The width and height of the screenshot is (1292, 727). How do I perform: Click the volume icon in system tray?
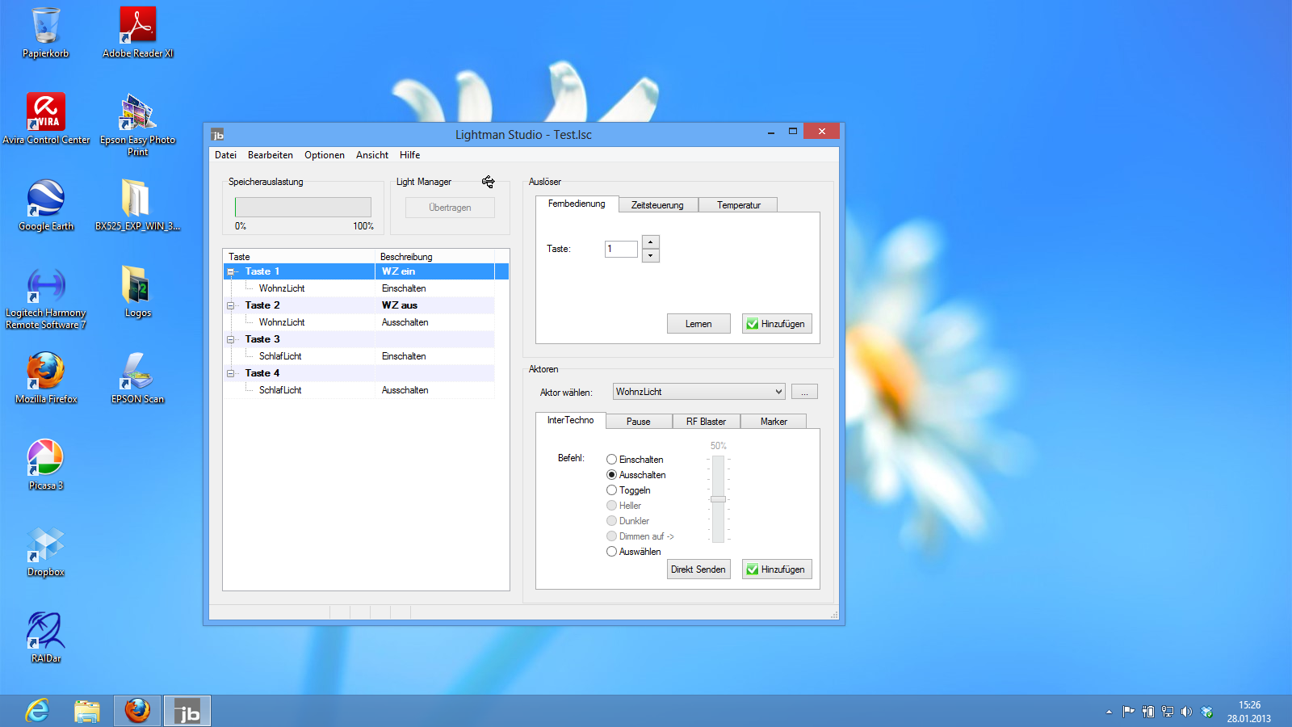click(1186, 712)
